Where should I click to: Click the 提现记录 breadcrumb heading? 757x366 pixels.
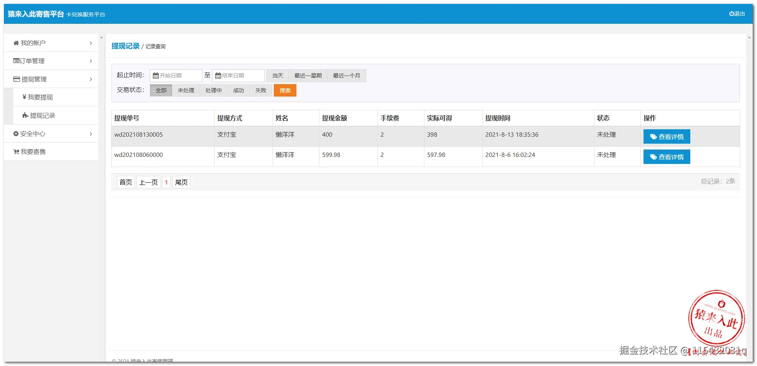click(125, 46)
